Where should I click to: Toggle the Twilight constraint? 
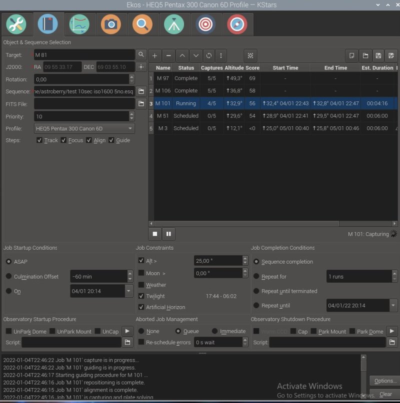141,296
